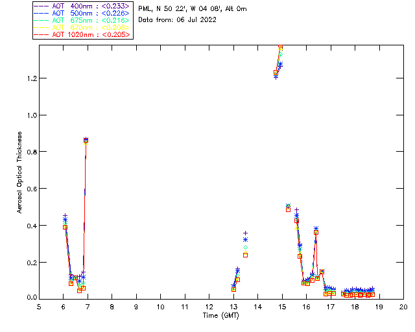Select the 'Data from: 06 Jul 2022' text
Screen dimensions: 415x332
177,20
